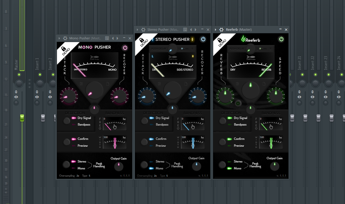
Task: Enable Preview mode in Reeferb
Action: point(239,146)
